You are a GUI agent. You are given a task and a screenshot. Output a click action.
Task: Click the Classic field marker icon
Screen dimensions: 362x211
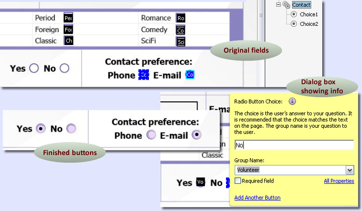coord(68,41)
